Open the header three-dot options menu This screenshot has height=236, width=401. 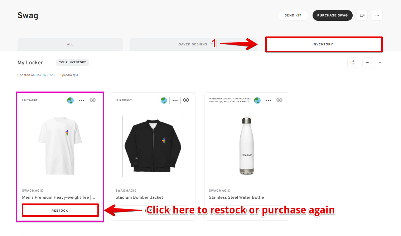377,15
